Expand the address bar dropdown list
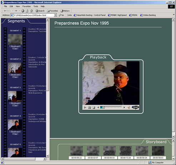Viewport: 176px width, 165px height. 55,15
